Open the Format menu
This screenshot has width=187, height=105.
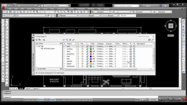coord(37,9)
